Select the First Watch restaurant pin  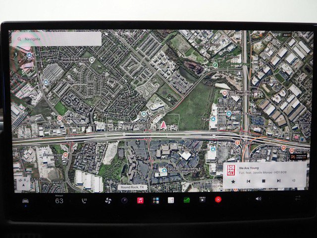284,148
